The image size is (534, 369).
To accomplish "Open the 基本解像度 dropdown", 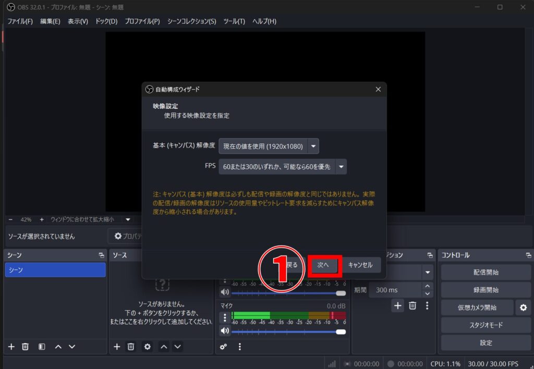I will pyautogui.click(x=312, y=146).
